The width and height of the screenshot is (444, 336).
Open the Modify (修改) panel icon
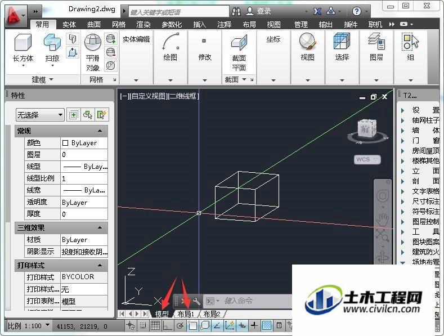(204, 41)
